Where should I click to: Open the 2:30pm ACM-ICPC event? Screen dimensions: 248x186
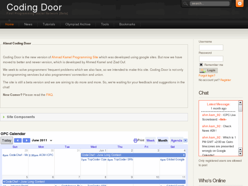click(41, 155)
